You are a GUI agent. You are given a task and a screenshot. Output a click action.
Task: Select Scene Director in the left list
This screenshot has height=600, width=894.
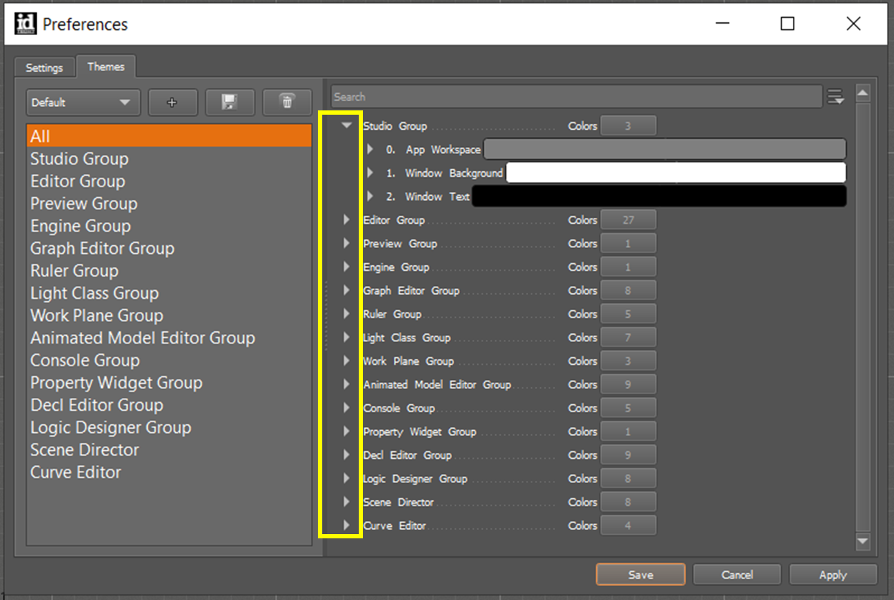coord(169,449)
